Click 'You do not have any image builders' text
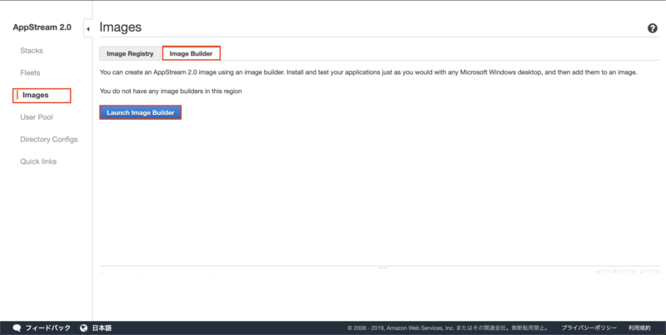This screenshot has height=335, width=666. click(x=171, y=91)
